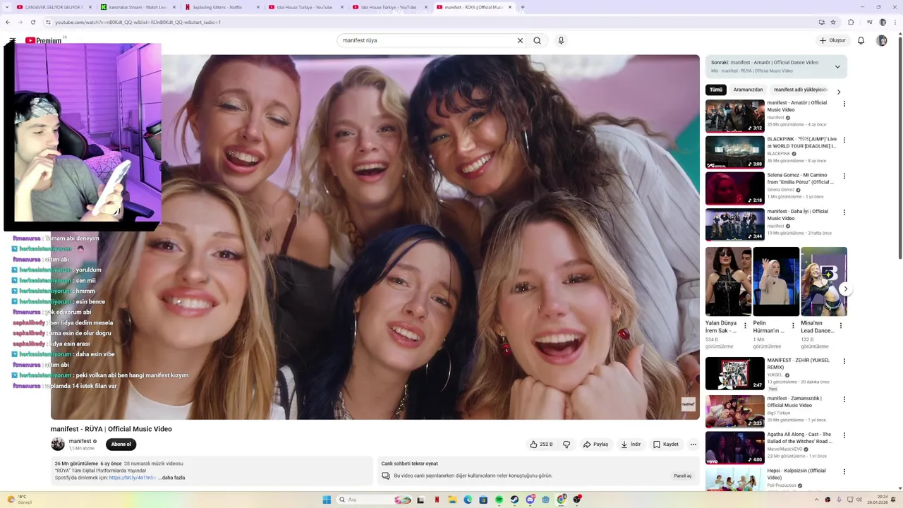Open the live chat replay with Paneli aç
The width and height of the screenshot is (903, 508).
(x=682, y=476)
